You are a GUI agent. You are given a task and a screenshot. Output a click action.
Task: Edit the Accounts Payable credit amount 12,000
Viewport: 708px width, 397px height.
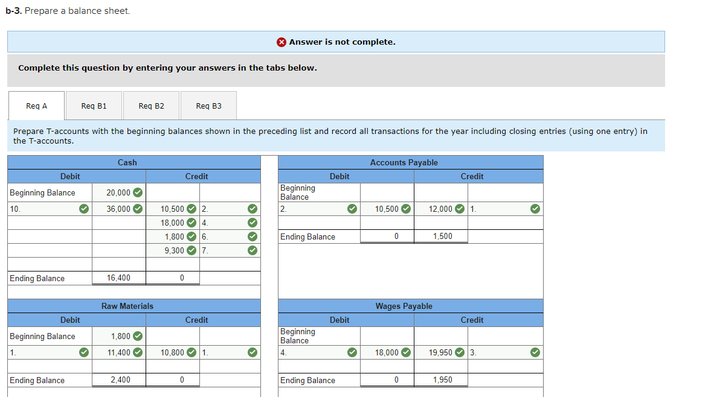pyautogui.click(x=441, y=209)
